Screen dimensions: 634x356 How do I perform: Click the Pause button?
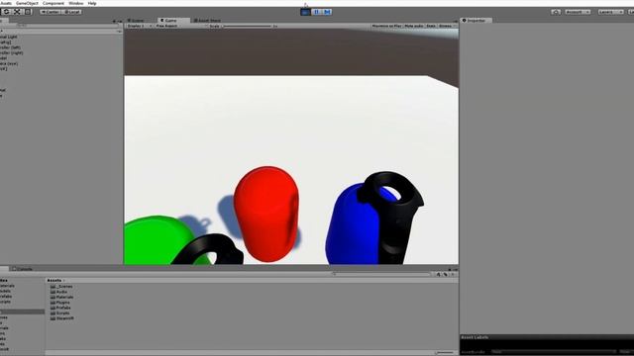click(317, 12)
